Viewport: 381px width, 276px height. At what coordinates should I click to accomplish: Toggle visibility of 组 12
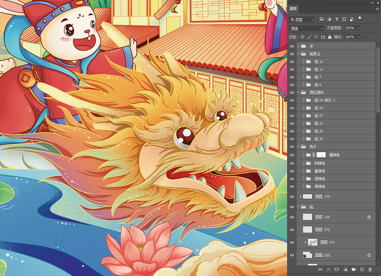(292, 62)
